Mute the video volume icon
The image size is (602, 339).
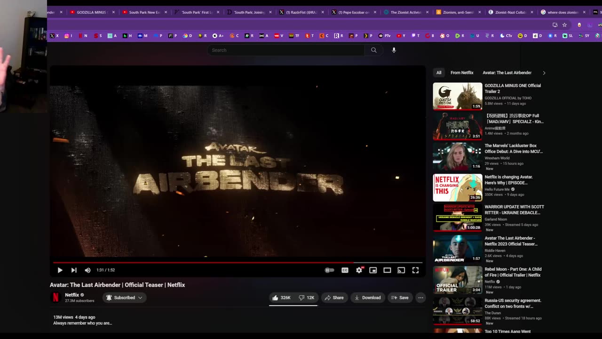[x=87, y=270]
